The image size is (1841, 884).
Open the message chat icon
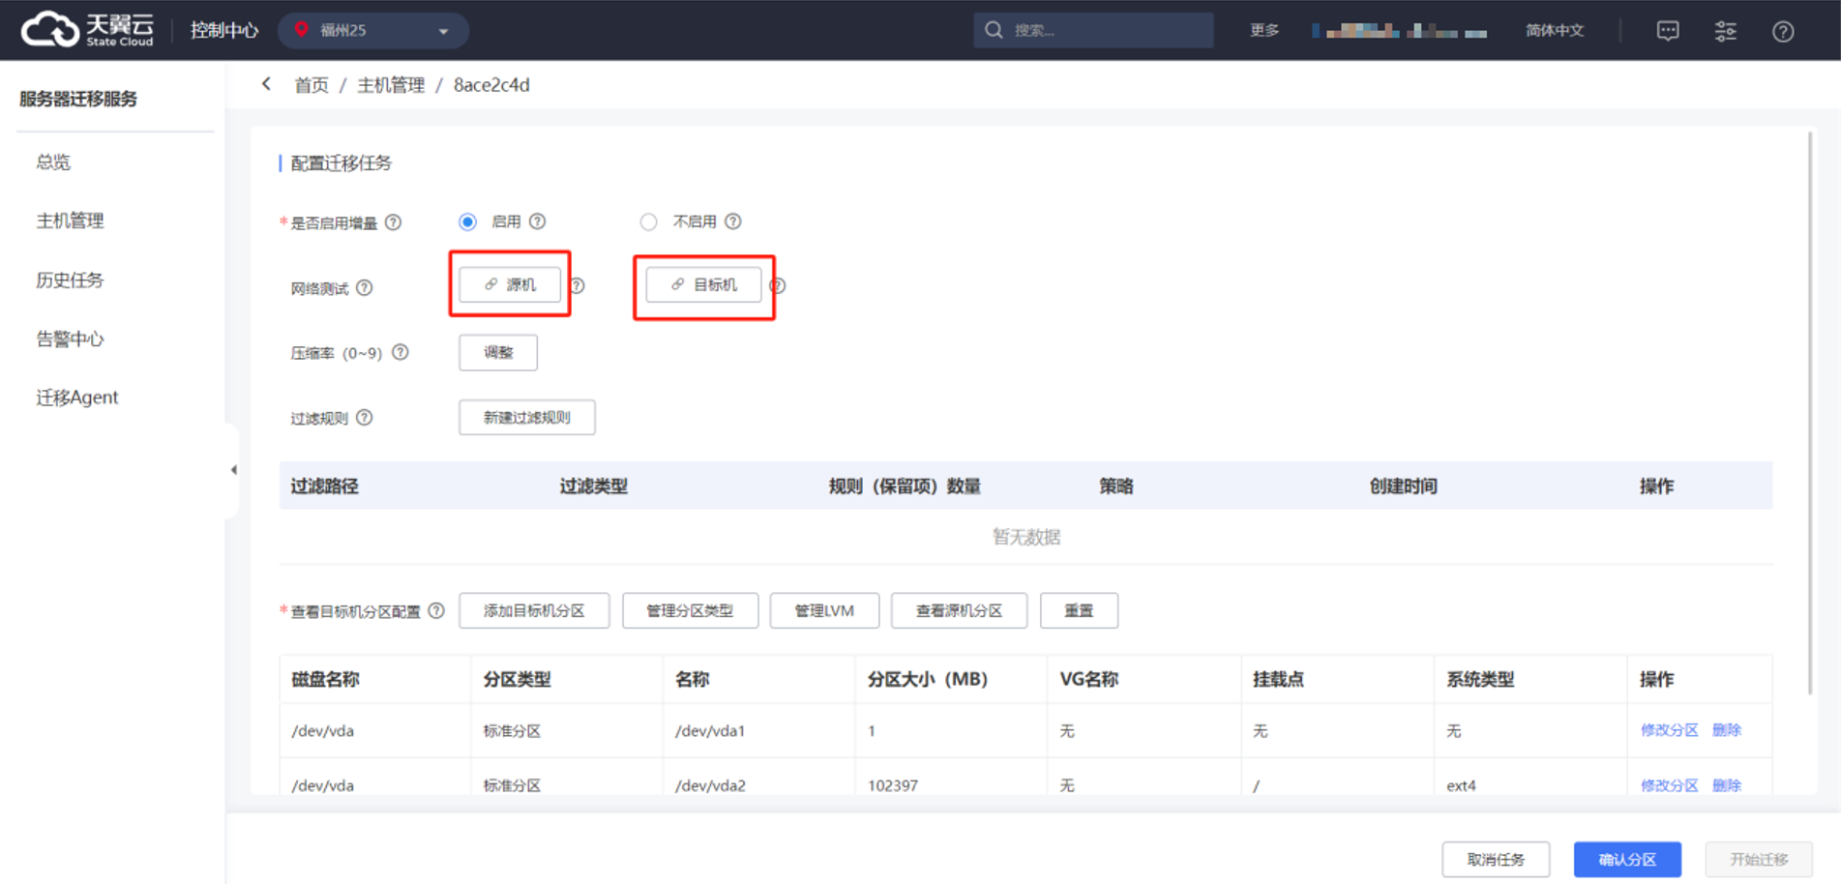coord(1668,31)
